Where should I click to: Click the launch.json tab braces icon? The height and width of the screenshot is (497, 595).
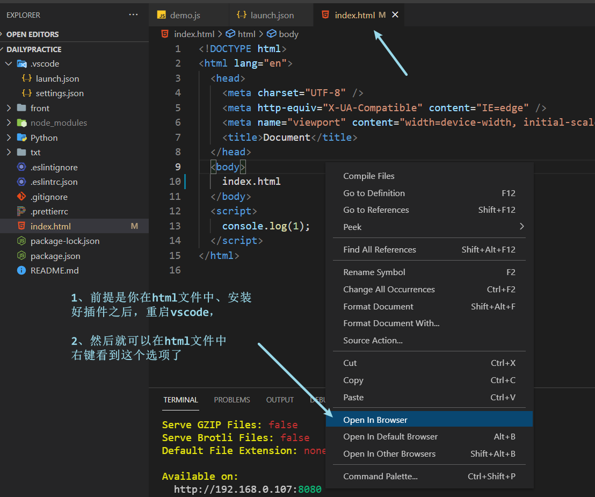tap(241, 15)
